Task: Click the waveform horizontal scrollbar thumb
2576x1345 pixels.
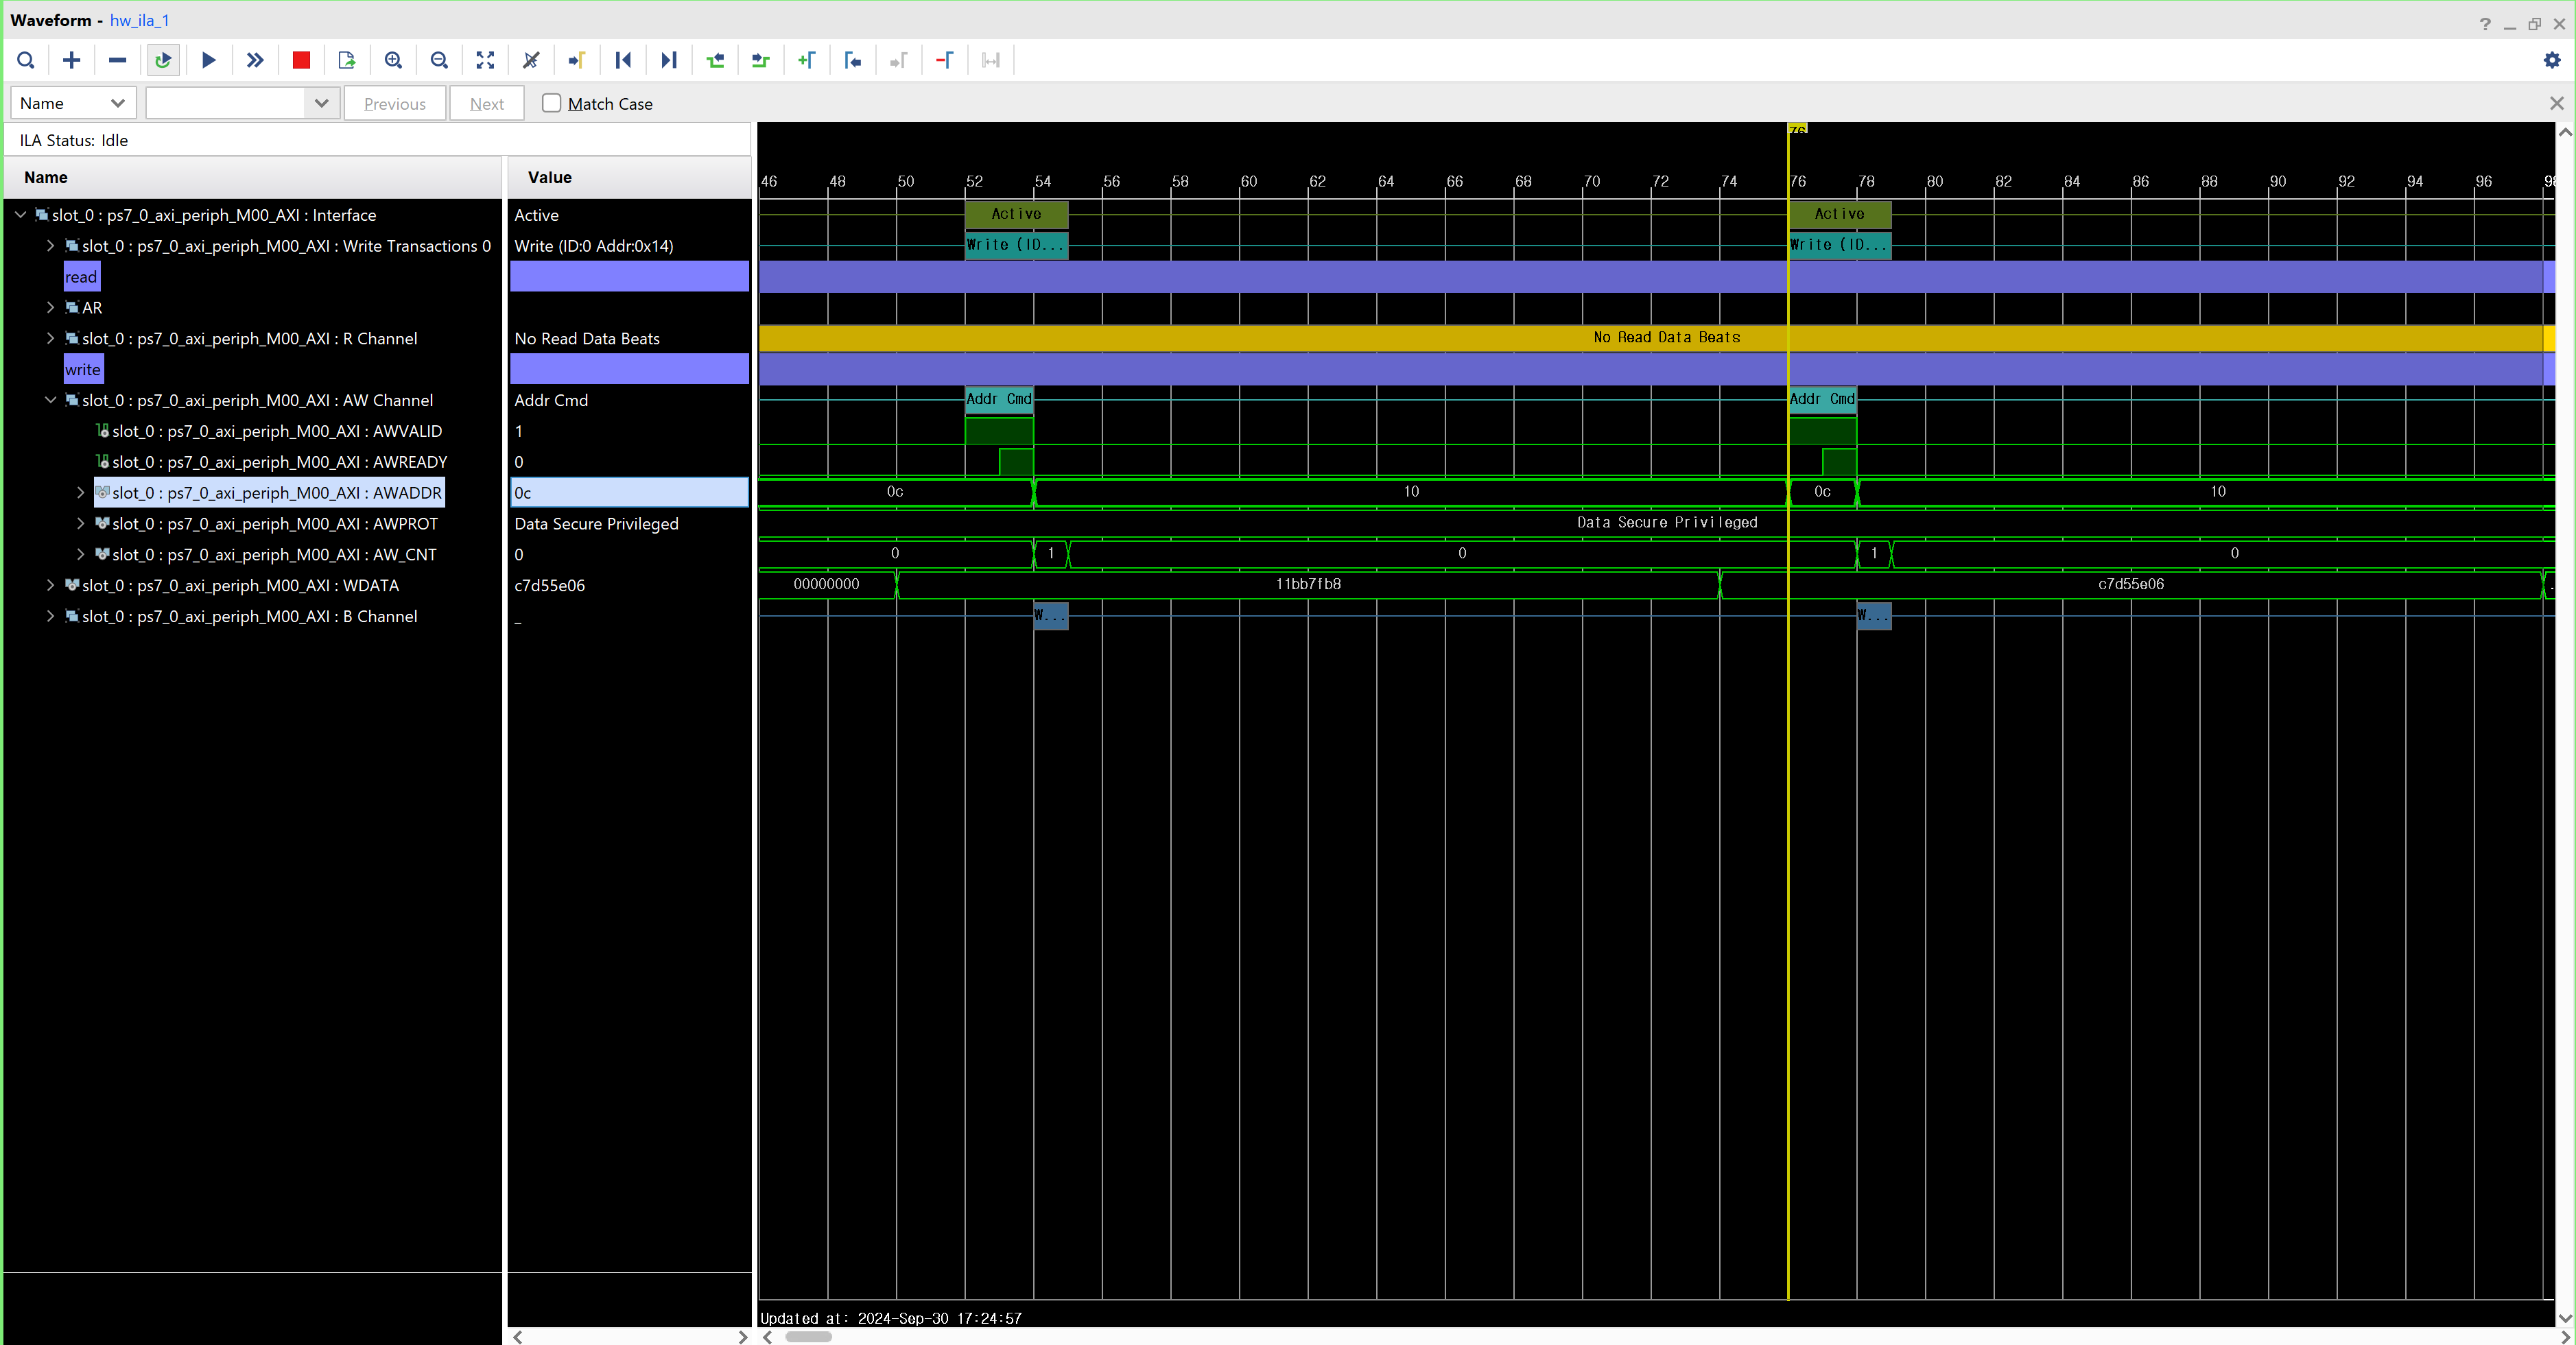Action: pos(808,1336)
